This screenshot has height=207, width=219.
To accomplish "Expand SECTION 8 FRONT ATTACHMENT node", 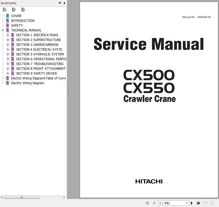I will 8,68.
